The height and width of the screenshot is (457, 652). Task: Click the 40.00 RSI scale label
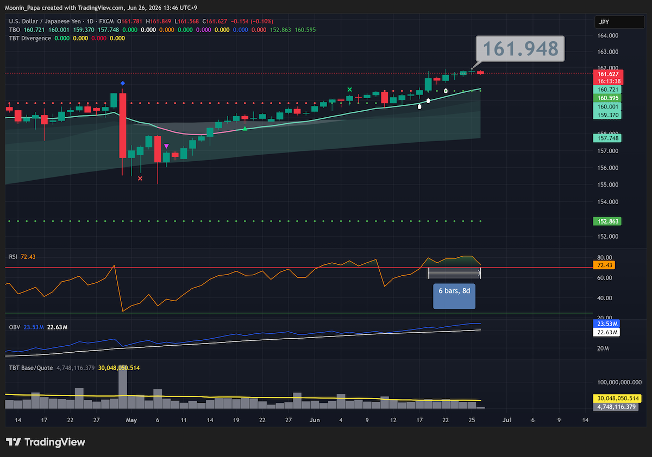(x=605, y=298)
